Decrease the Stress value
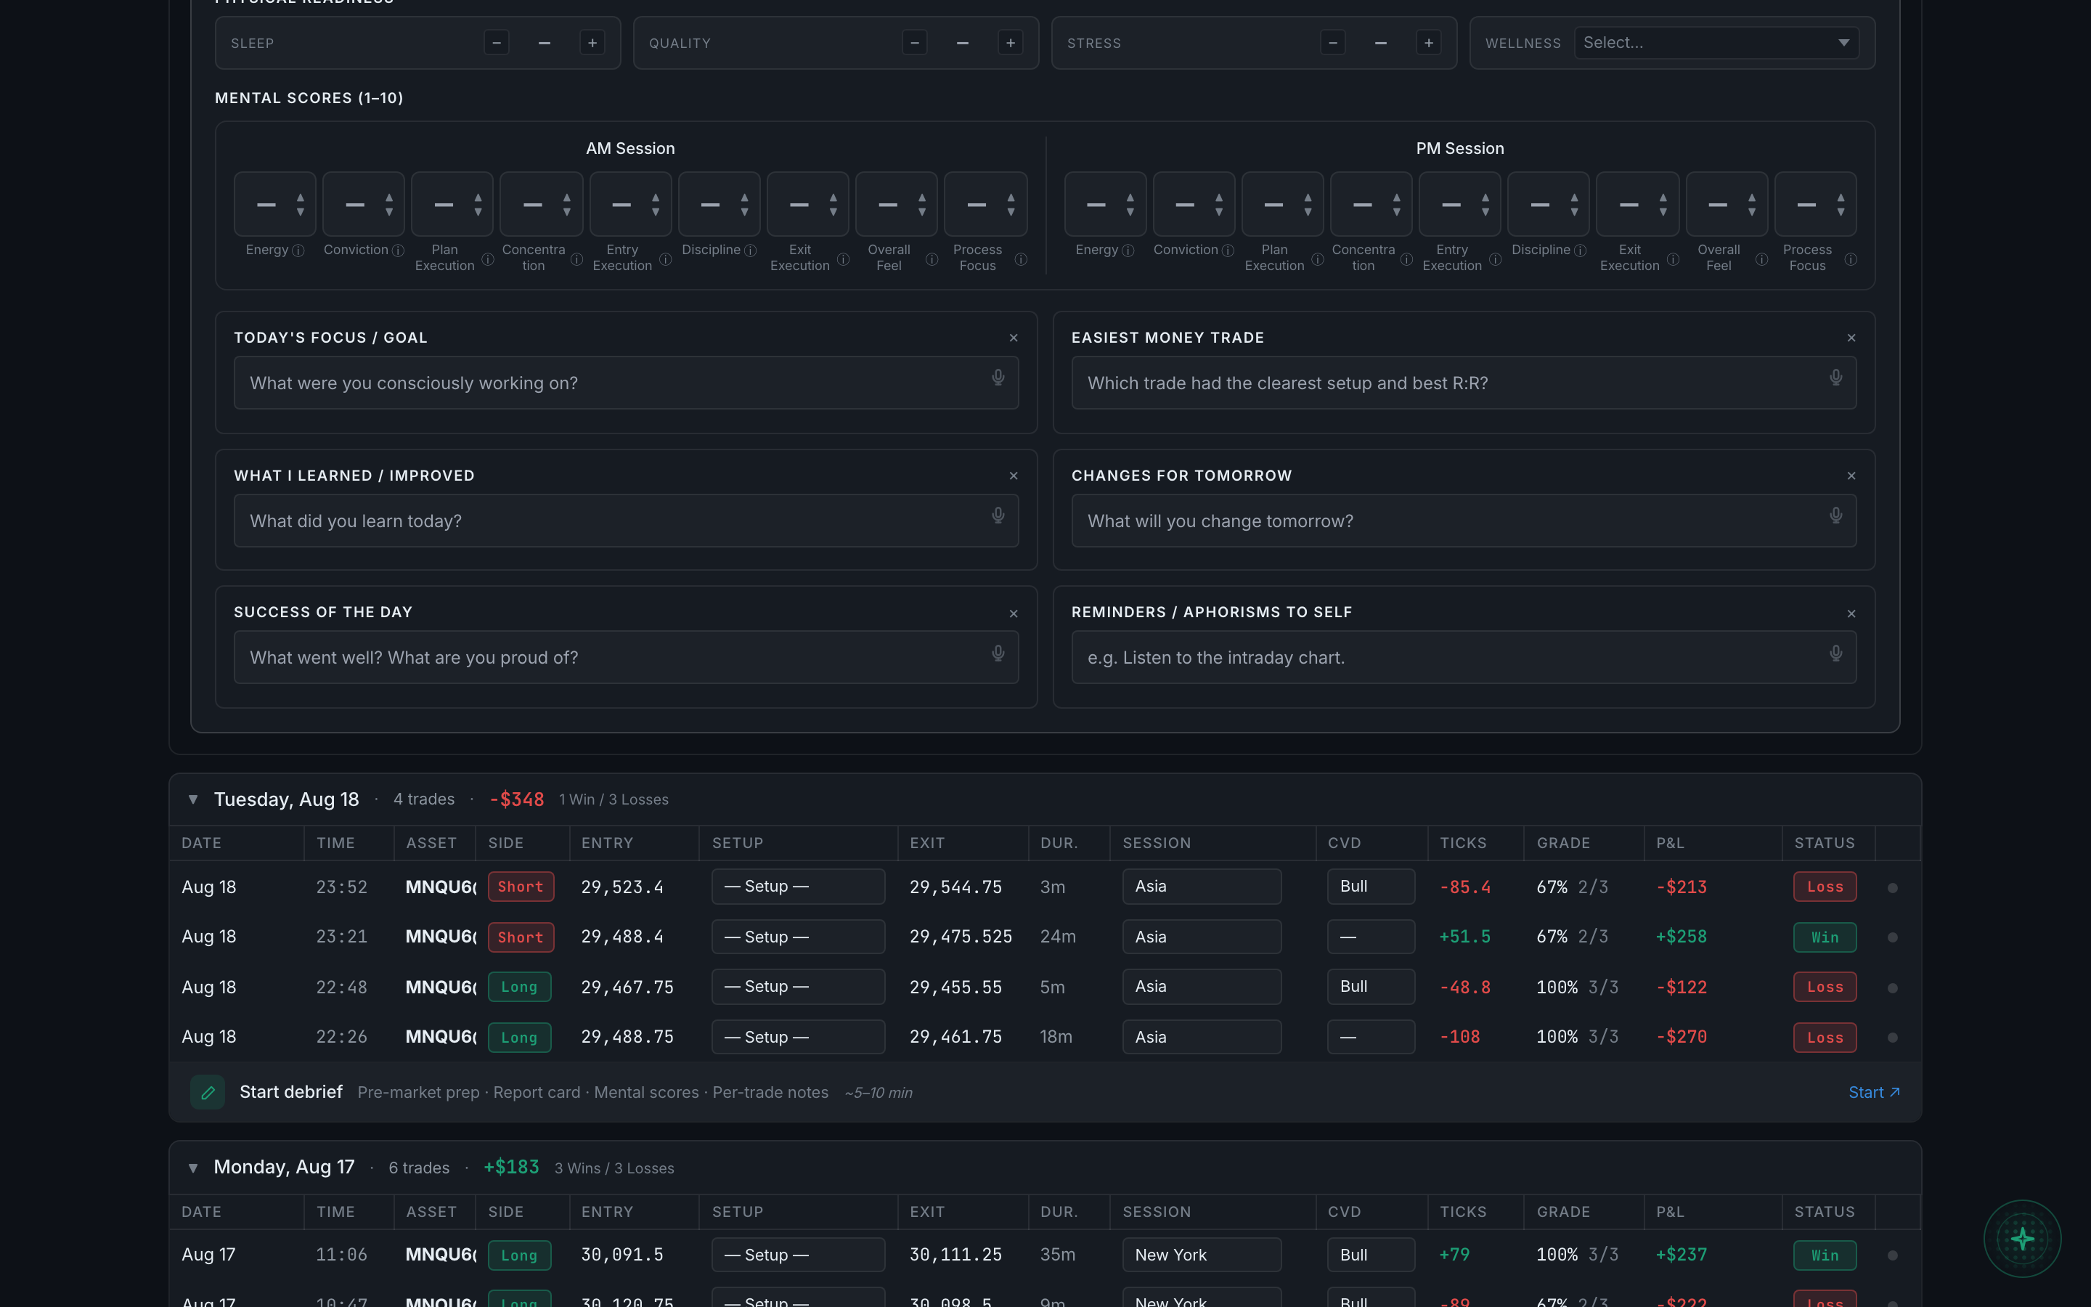This screenshot has width=2091, height=1307. click(x=1333, y=42)
